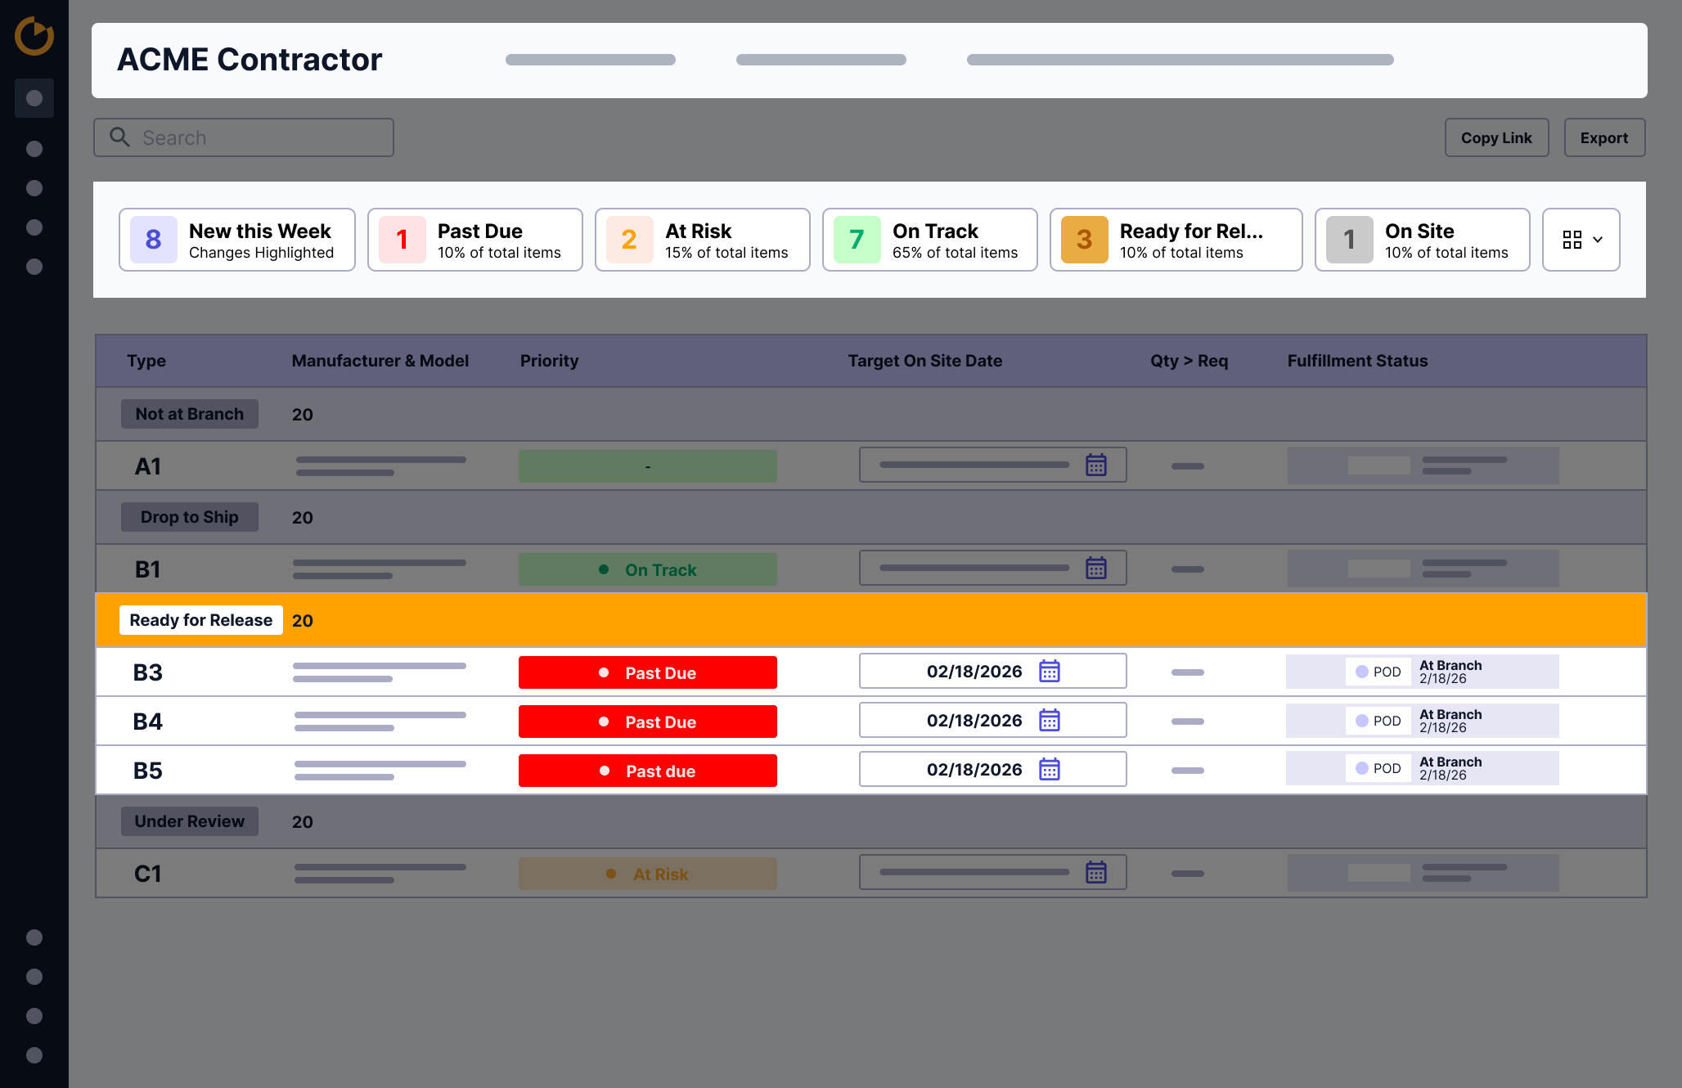The width and height of the screenshot is (1682, 1088).
Task: Click the red Past Due badge for B3
Action: (648, 672)
